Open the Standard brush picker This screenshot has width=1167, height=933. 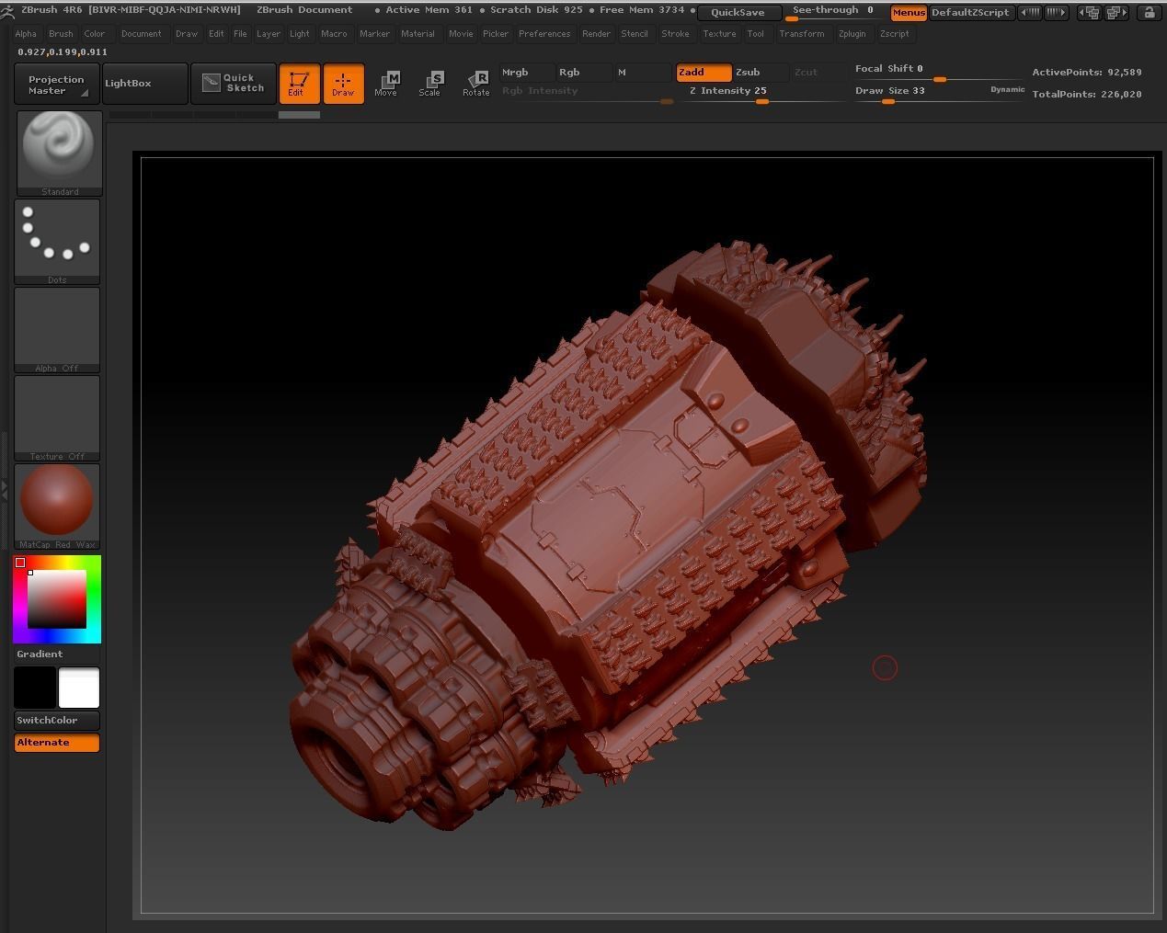(x=57, y=147)
